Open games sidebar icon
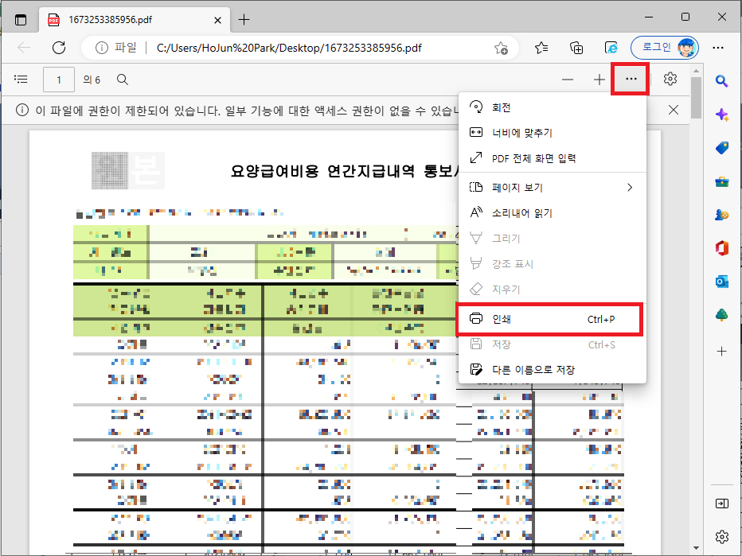 [721, 215]
